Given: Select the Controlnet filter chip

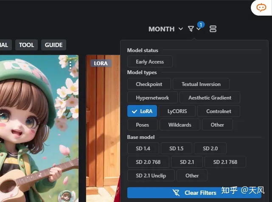Looking at the screenshot, I should coord(219,111).
